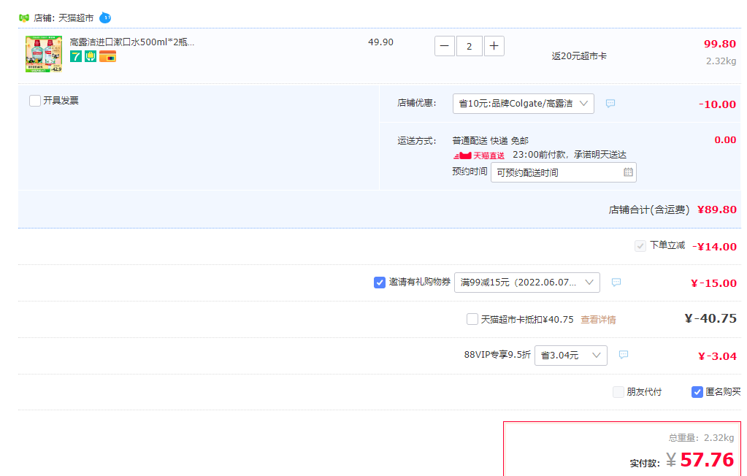
Task: Tick the 开具发票 invoice checkbox
Action: point(35,101)
